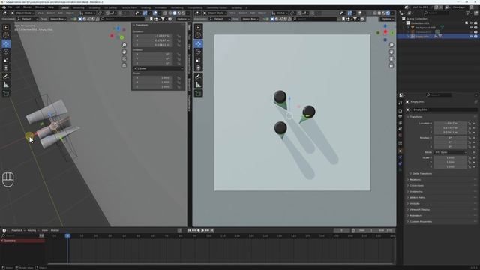
Task: Open the Render menu
Action: (x=28, y=7)
